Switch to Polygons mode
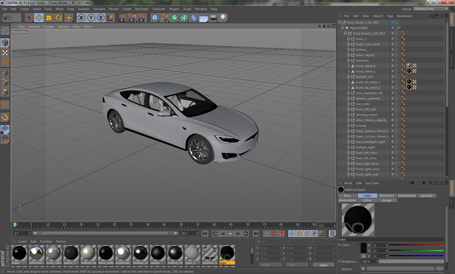The image size is (455, 274). pyautogui.click(x=5, y=92)
